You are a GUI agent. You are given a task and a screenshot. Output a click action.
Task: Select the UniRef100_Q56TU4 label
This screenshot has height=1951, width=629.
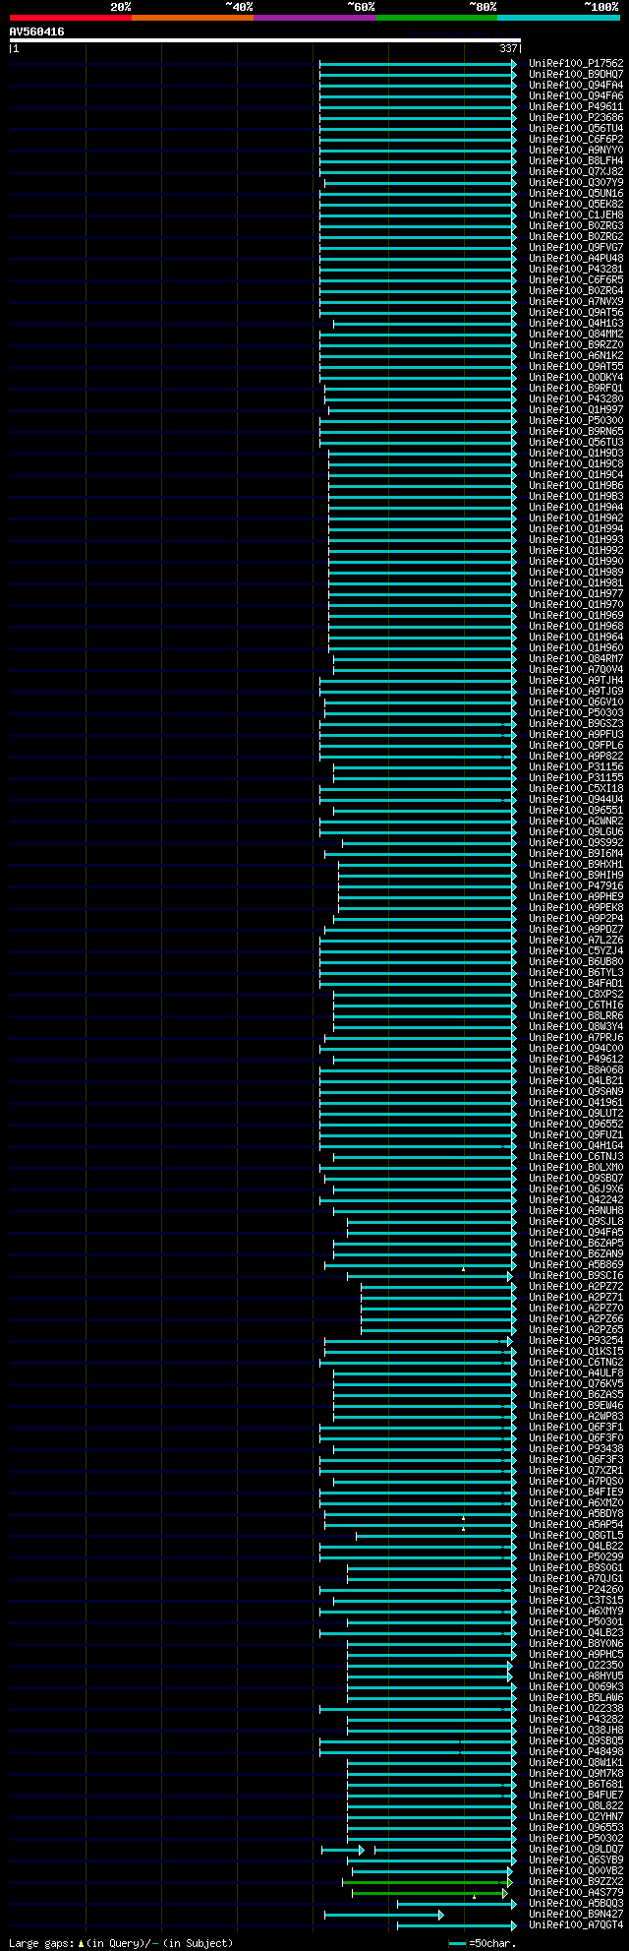tap(576, 128)
